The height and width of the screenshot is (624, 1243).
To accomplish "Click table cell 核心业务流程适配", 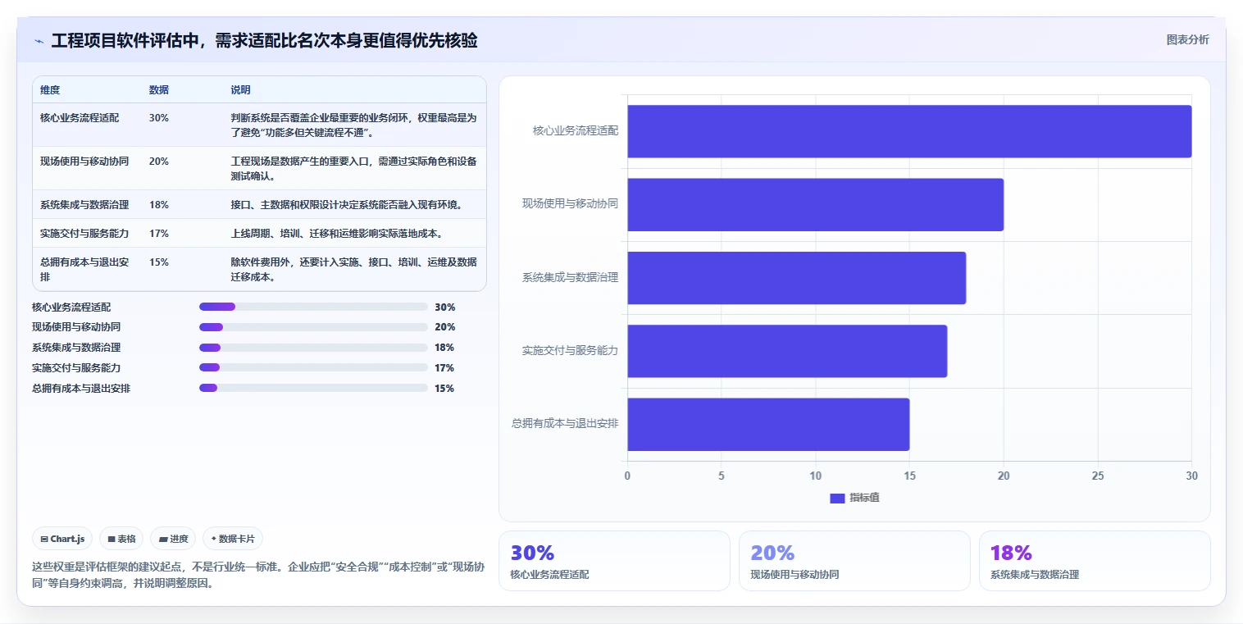I will point(80,118).
